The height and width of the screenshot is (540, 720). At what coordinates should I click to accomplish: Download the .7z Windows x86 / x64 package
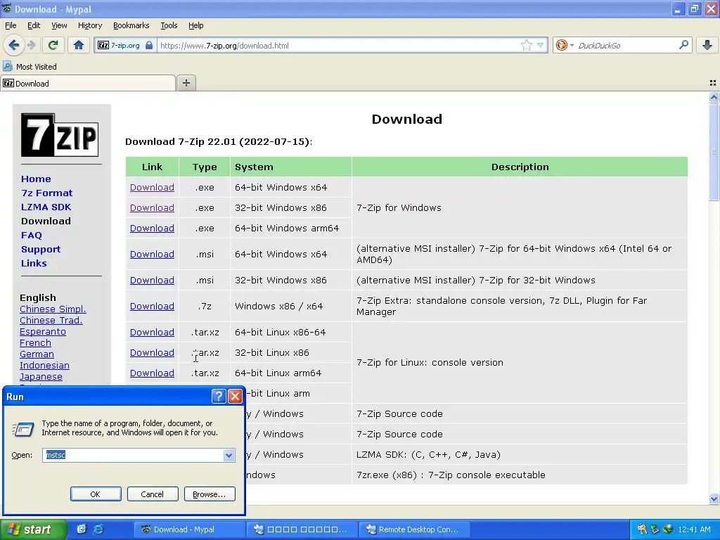[x=152, y=307]
